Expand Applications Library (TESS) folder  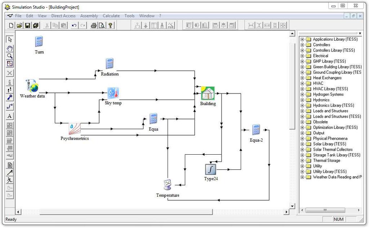302,40
